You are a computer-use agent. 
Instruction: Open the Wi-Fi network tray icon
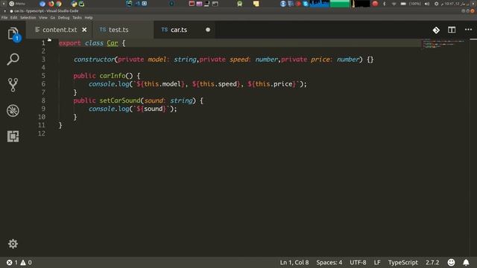pyautogui.click(x=394, y=4)
